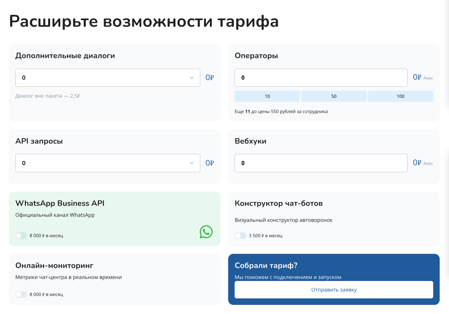Select 10 operators preset button
449x314 pixels.
tap(267, 96)
